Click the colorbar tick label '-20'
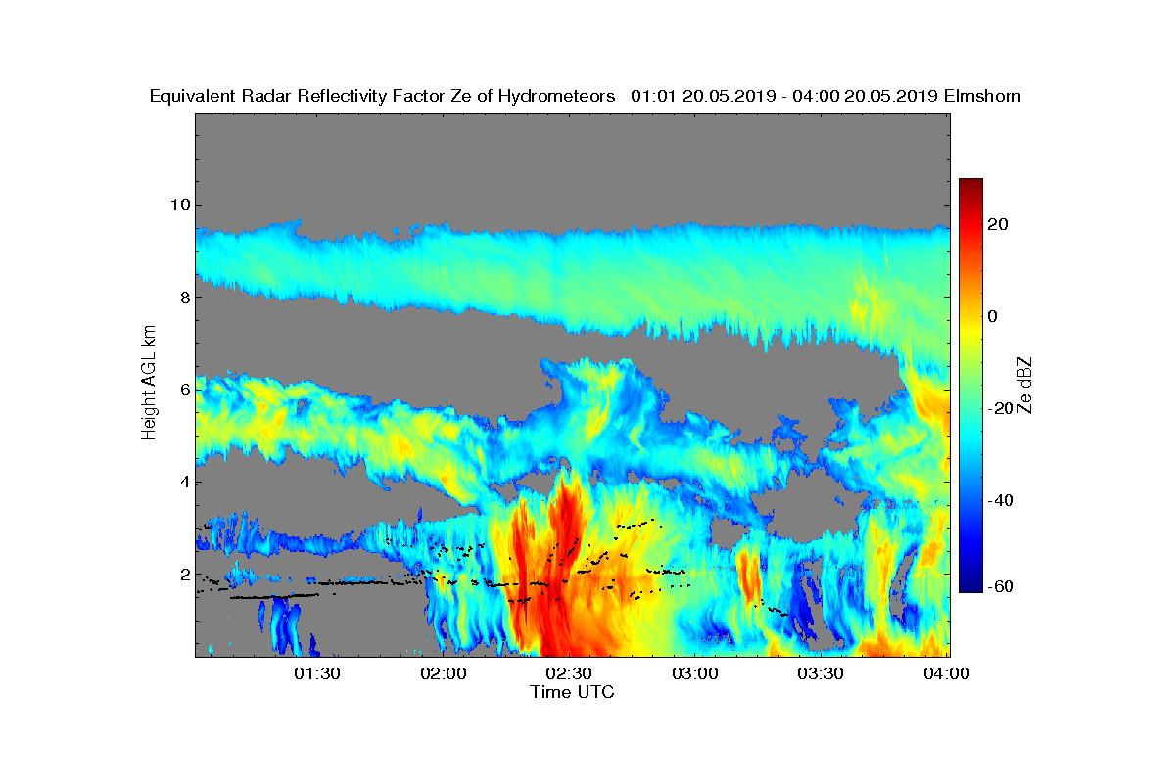This screenshot has height=783, width=1175. pyautogui.click(x=1003, y=408)
